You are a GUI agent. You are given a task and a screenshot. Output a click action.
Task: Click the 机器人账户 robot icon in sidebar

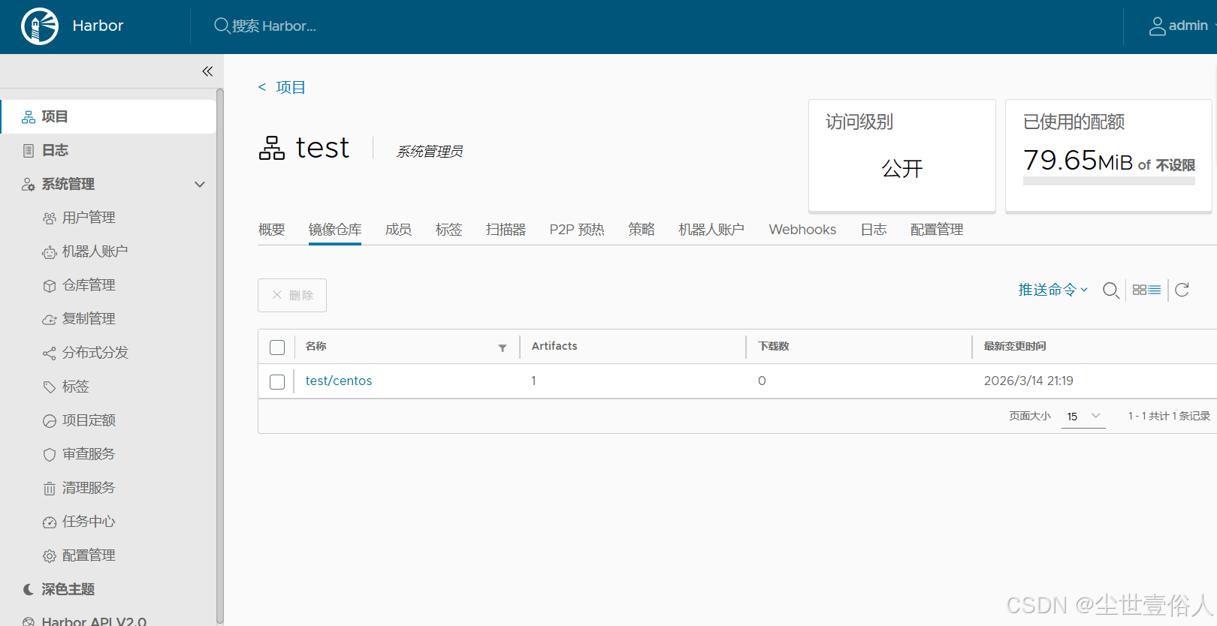[50, 252]
